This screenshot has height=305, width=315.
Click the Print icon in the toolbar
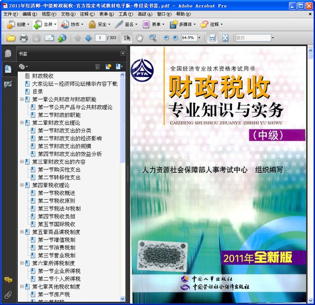tap(24, 38)
